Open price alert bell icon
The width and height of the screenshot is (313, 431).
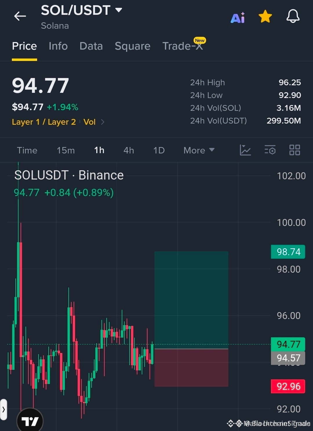pos(293,16)
